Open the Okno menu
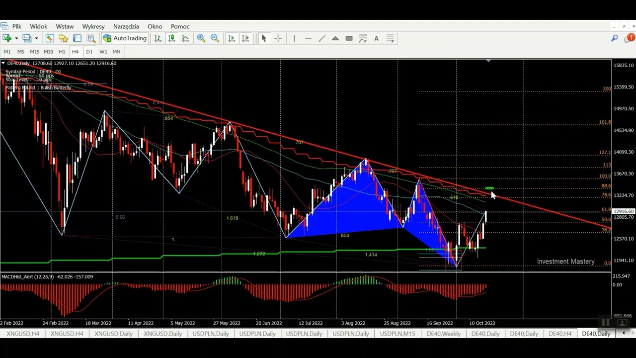Viewport: 636px width, 358px height. 155,26
